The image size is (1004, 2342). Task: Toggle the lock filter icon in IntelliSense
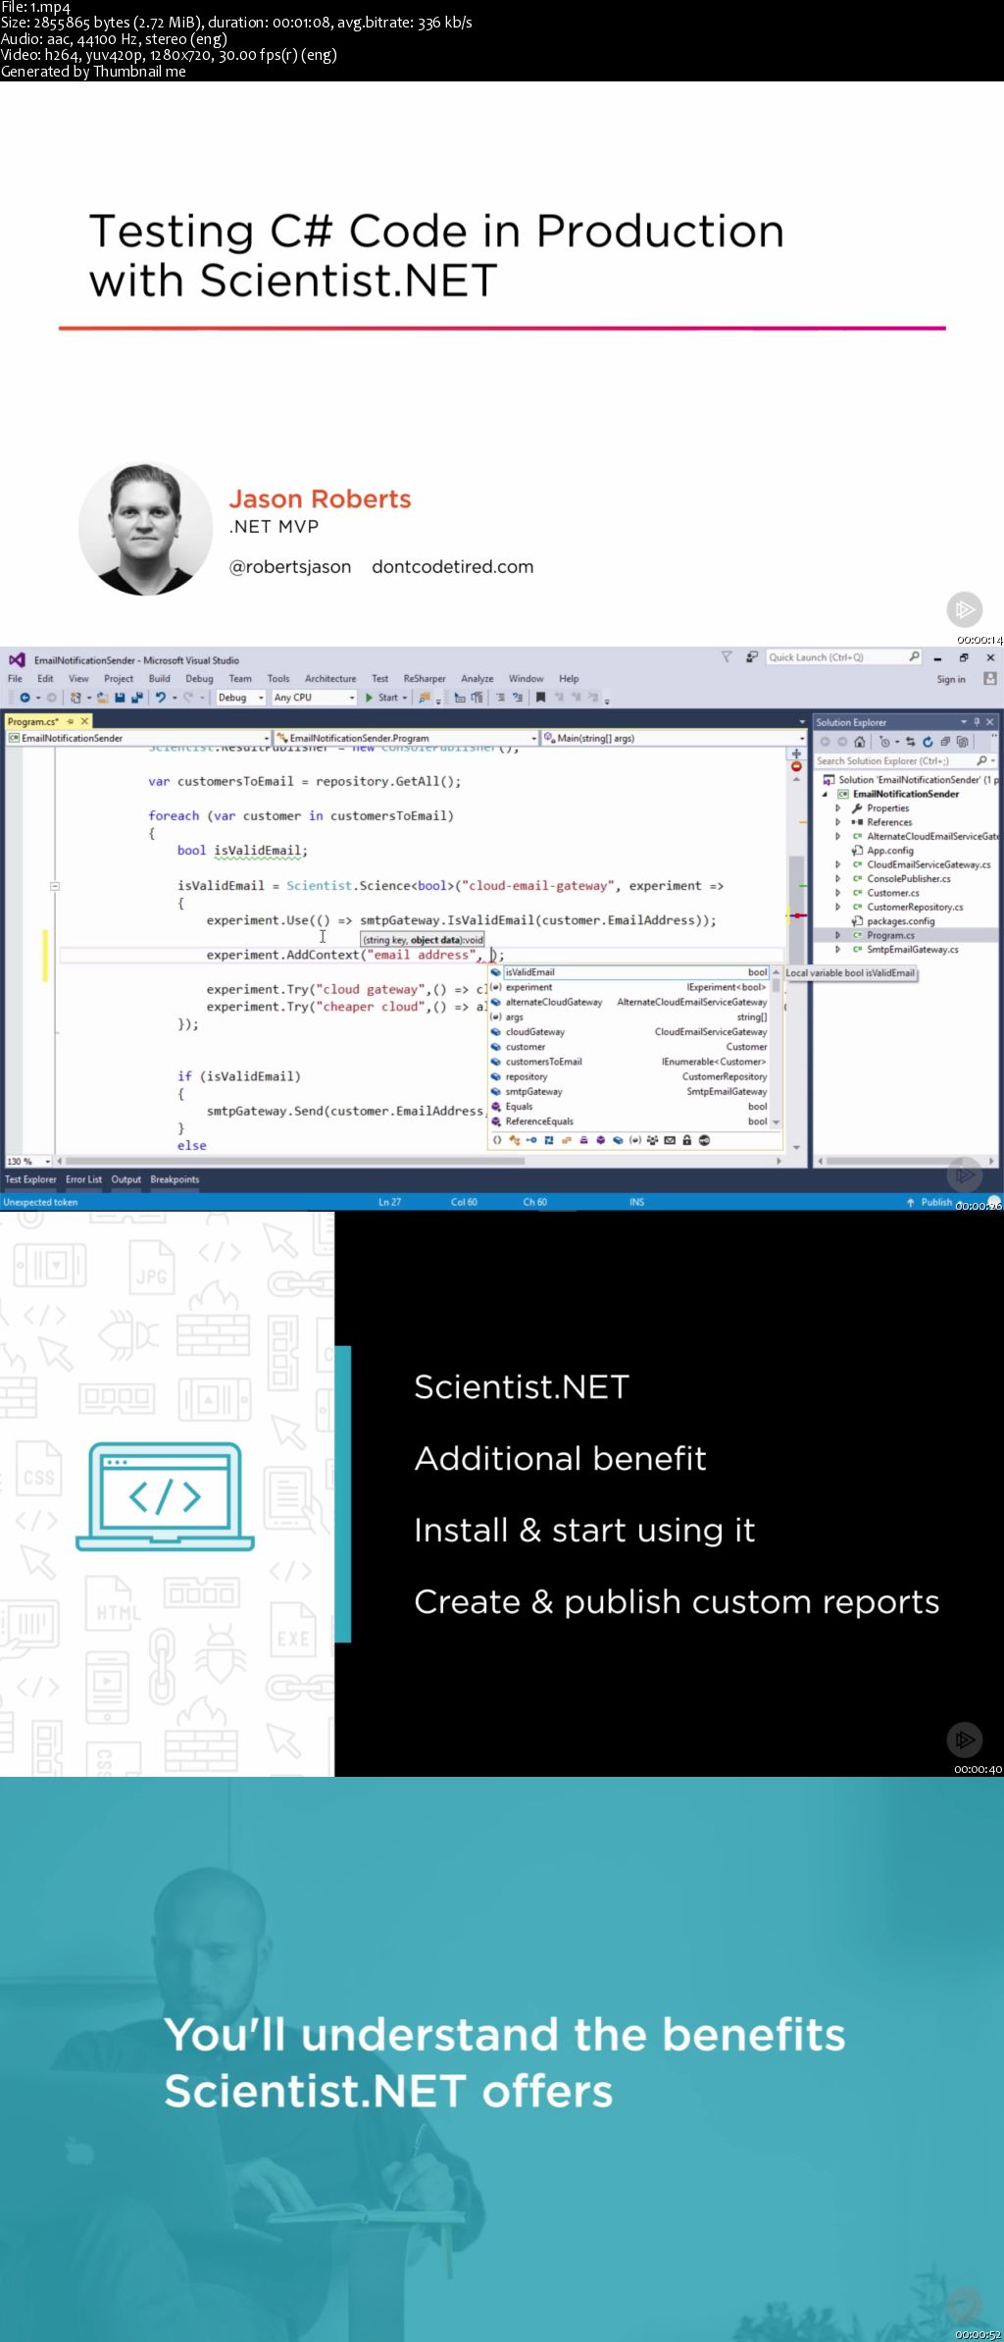tap(686, 1140)
